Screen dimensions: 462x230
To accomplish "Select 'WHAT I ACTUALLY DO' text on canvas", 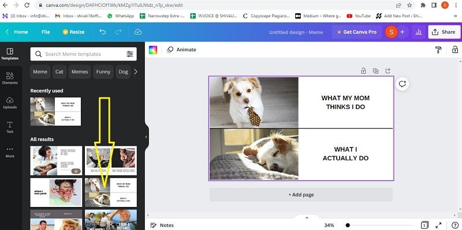I will coord(345,154).
